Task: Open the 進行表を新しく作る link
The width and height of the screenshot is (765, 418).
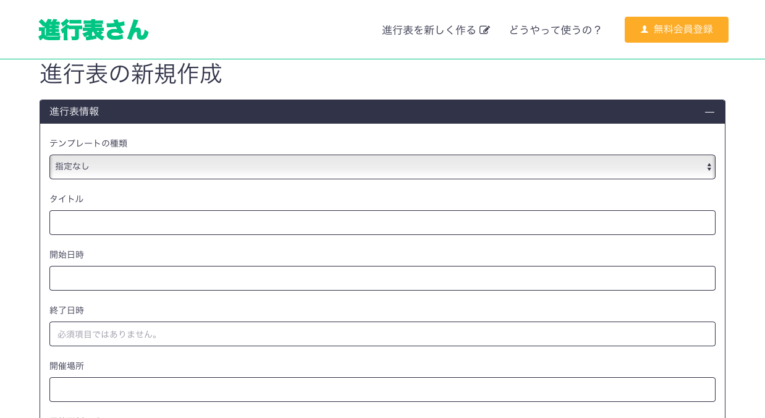Action: point(429,30)
